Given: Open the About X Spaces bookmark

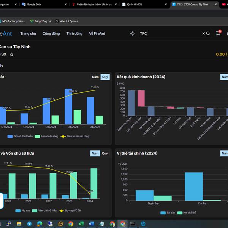Looking at the screenshot, I should pyautogui.click(x=67, y=21).
